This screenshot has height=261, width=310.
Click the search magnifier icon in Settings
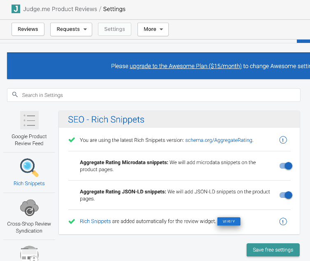(x=15, y=94)
